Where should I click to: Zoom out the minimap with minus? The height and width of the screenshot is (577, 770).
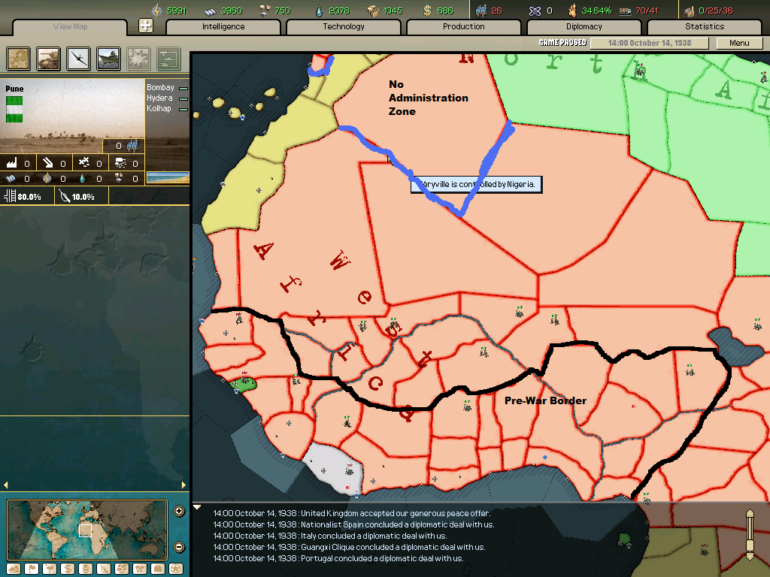179,547
